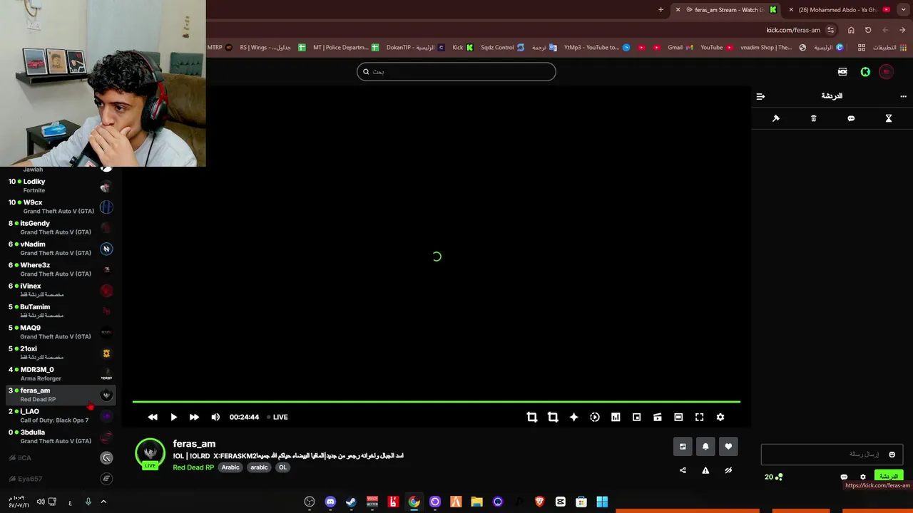Screen dimensions: 913x513
Task: Click the green Kick icon in the header
Action: tap(865, 72)
